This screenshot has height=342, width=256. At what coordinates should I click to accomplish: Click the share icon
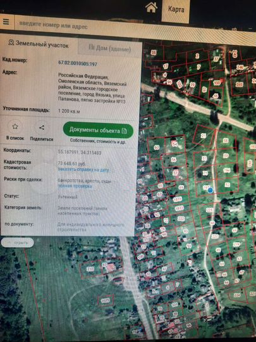(x=42, y=127)
